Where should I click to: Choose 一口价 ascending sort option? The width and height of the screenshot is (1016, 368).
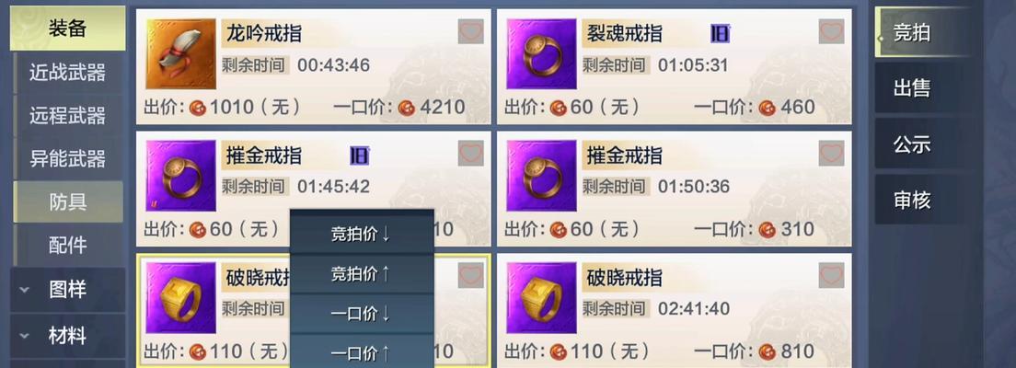pyautogui.click(x=362, y=353)
